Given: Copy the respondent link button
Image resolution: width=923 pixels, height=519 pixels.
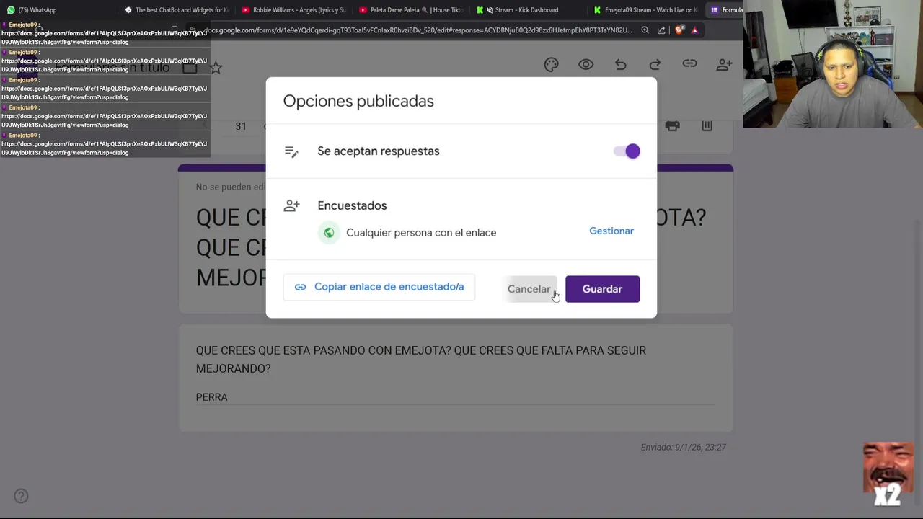Looking at the screenshot, I should [379, 287].
